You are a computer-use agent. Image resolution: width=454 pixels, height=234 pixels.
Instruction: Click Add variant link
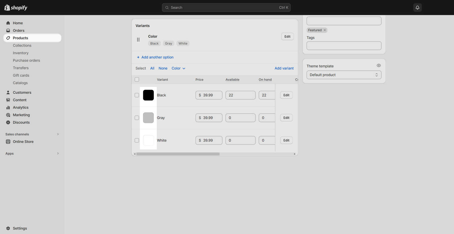[x=284, y=68]
